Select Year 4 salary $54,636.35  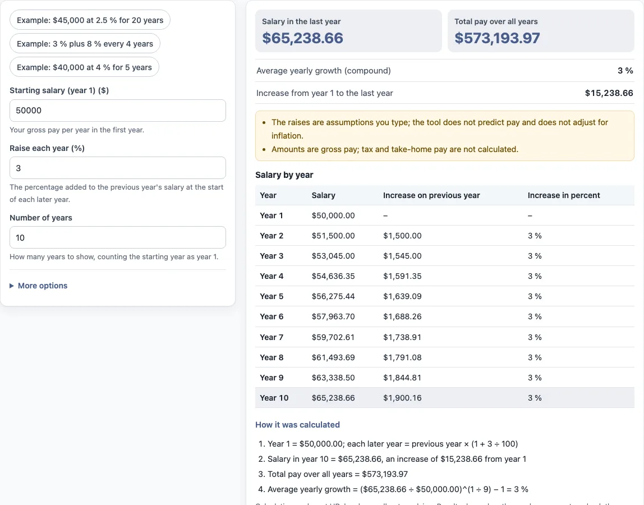(333, 276)
